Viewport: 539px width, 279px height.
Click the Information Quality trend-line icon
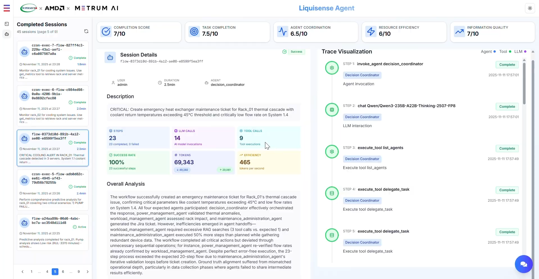point(459,31)
